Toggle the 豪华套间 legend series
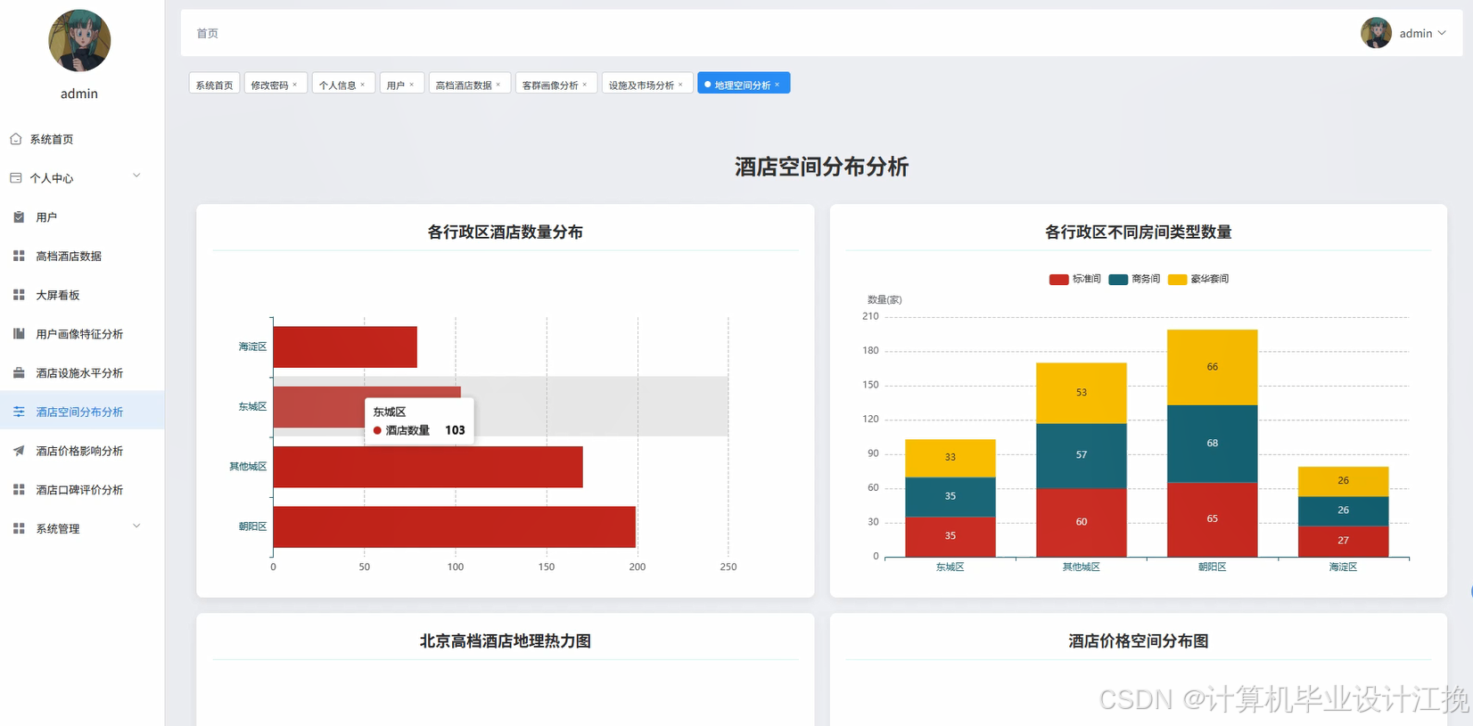 pos(1198,279)
